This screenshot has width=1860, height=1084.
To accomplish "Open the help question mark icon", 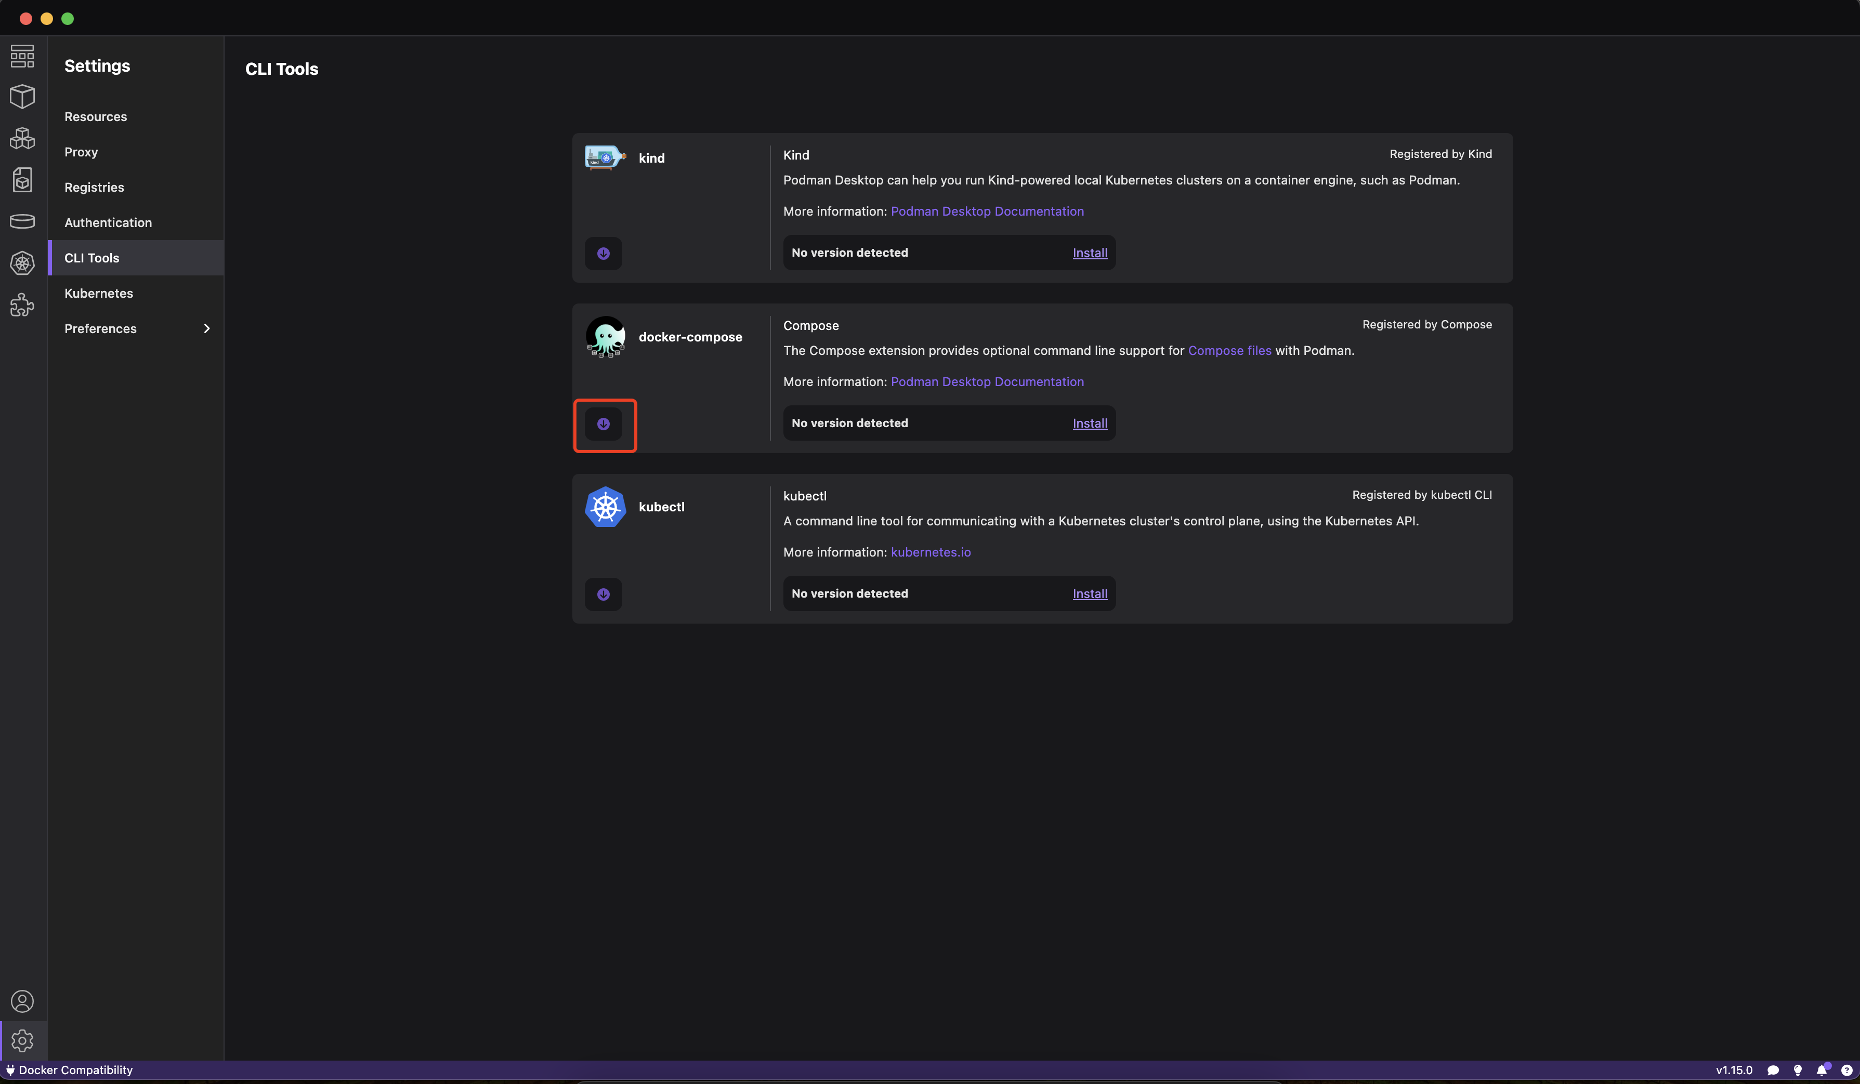I will pos(1846,1070).
